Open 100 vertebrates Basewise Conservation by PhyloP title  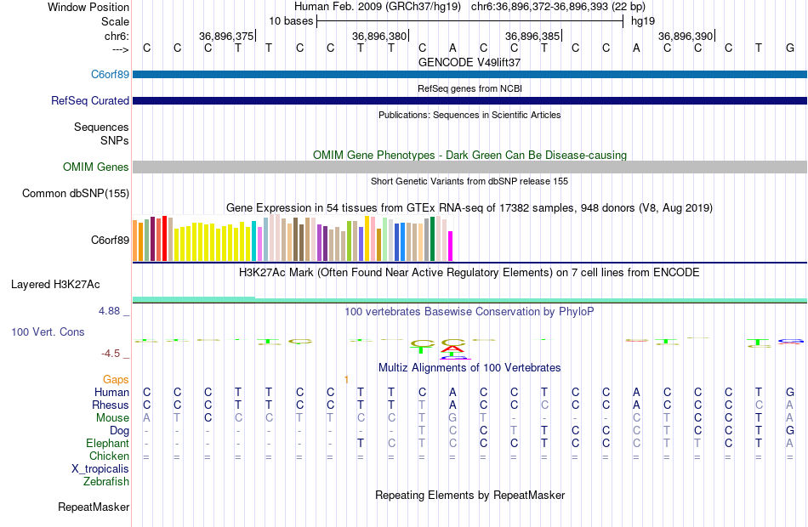469,312
